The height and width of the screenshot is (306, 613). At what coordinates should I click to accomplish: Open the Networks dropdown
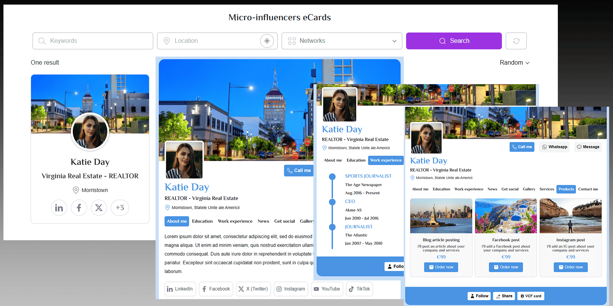pyautogui.click(x=342, y=41)
